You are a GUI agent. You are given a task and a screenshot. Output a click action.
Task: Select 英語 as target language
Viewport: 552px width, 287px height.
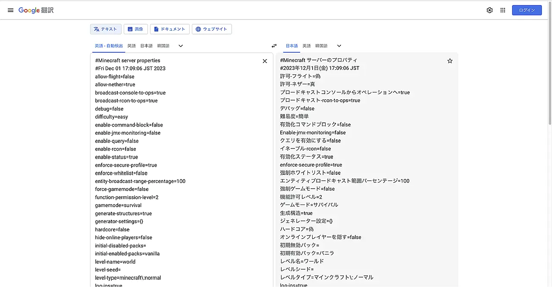coord(306,46)
